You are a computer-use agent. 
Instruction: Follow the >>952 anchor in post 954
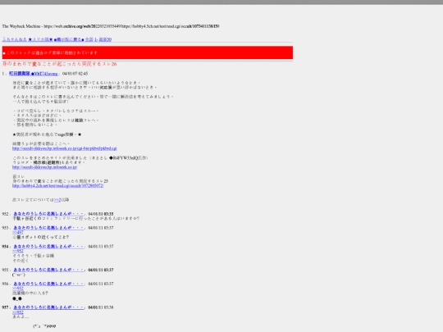pos(18,251)
